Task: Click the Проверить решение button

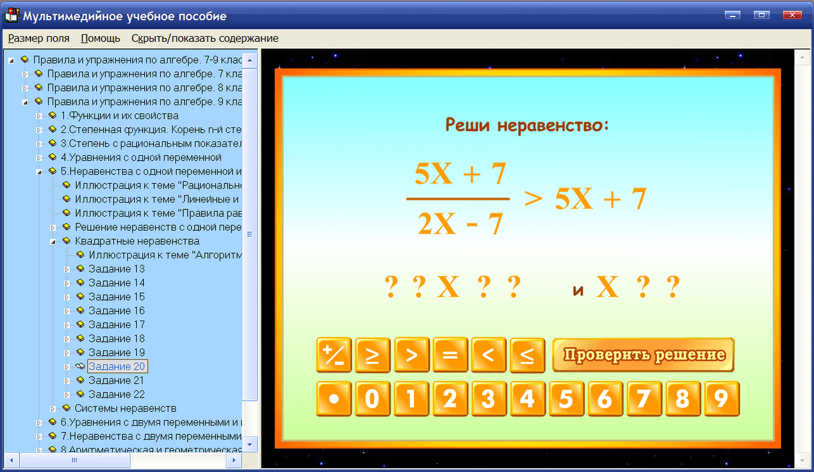Action: tap(643, 355)
